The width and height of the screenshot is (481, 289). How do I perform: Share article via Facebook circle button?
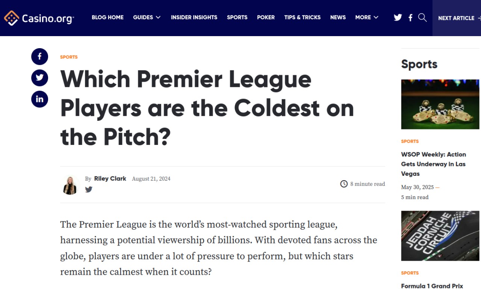[x=39, y=57]
